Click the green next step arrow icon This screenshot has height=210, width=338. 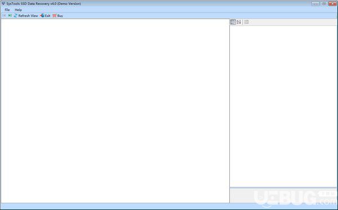10,16
